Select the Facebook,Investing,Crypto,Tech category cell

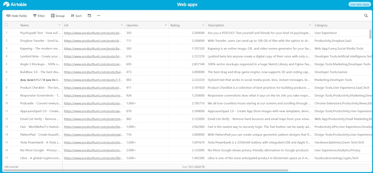tap(343, 158)
